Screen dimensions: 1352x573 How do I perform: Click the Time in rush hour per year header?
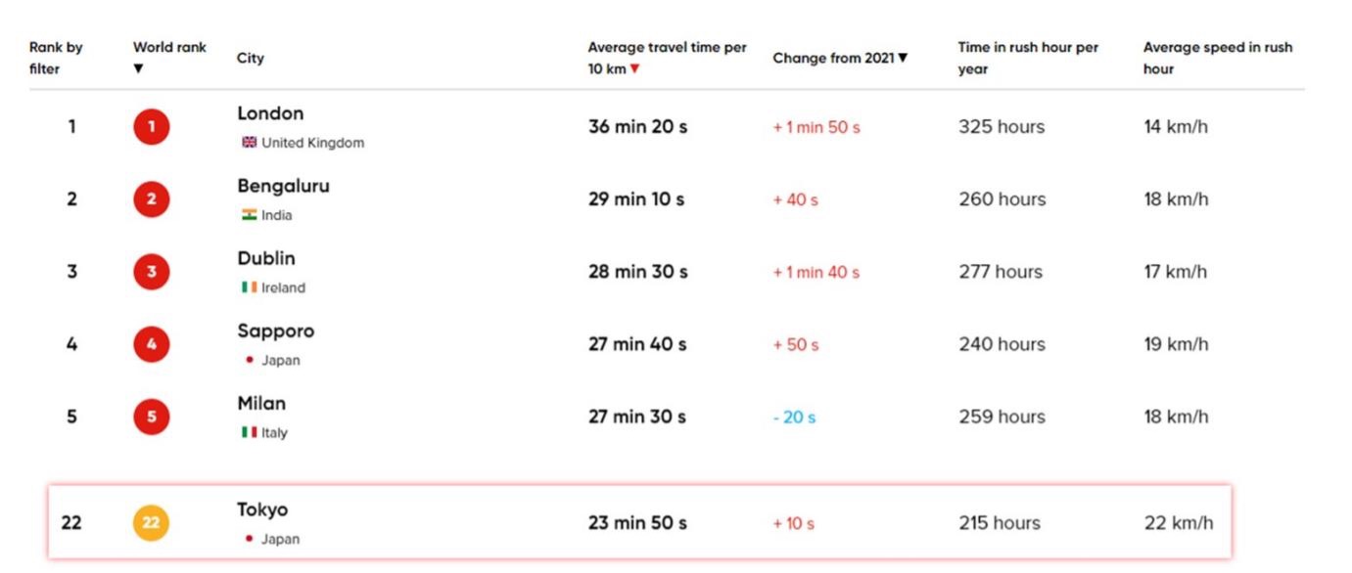pos(1028,58)
